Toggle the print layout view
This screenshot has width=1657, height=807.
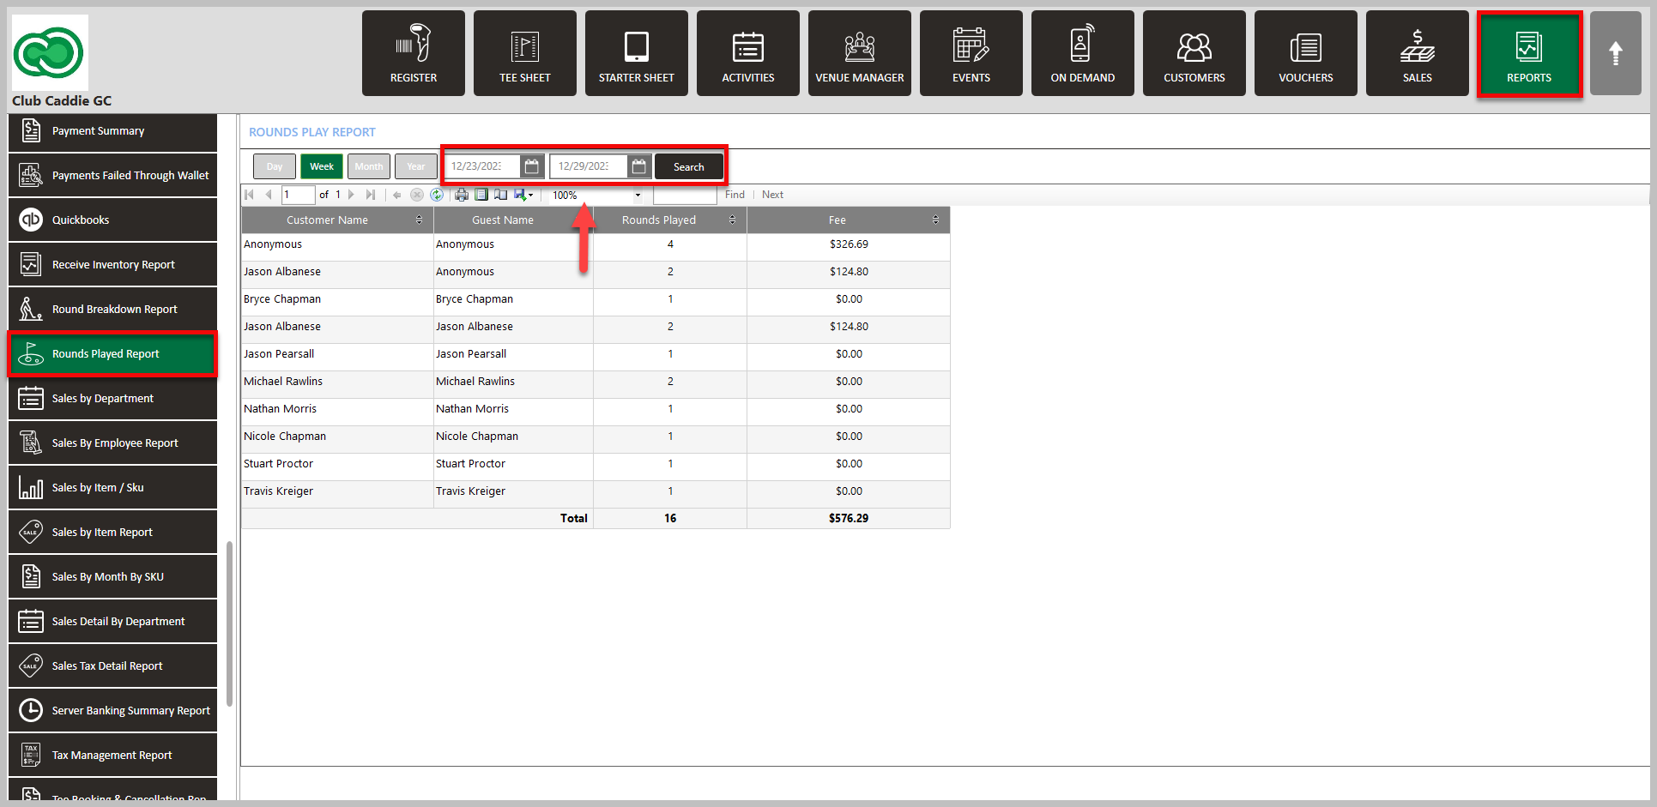(481, 195)
